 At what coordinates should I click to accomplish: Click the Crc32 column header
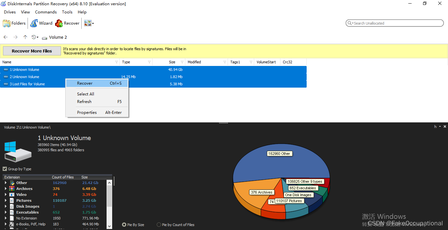pos(294,62)
